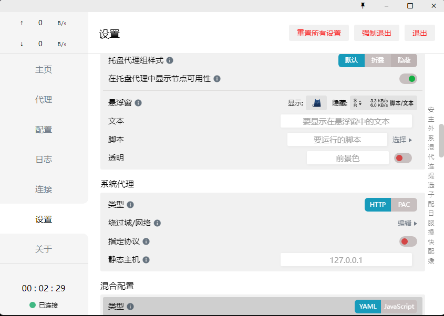Select the YAML tab under 混合配置
This screenshot has height=316, width=444.
pos(367,306)
